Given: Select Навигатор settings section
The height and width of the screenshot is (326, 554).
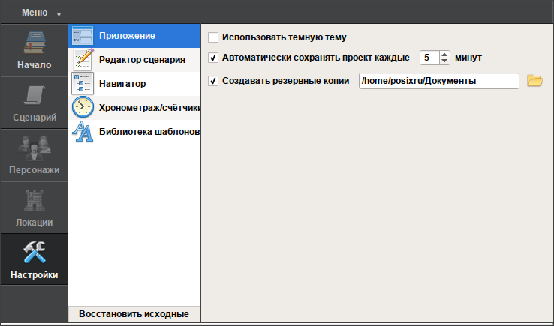Looking at the screenshot, I should coord(134,84).
